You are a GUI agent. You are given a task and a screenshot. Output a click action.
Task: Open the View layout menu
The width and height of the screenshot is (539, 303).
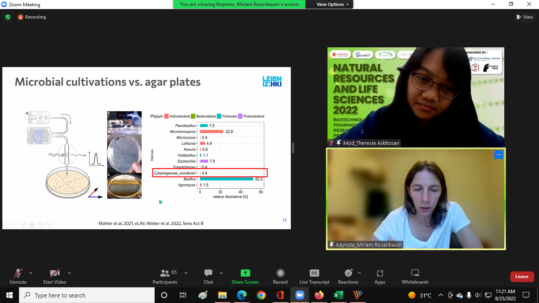tap(525, 17)
